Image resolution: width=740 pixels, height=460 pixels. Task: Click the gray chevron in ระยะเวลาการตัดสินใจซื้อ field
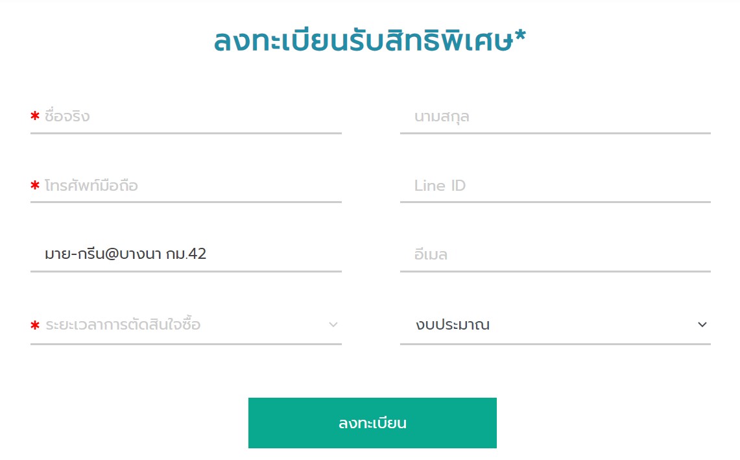[333, 324]
